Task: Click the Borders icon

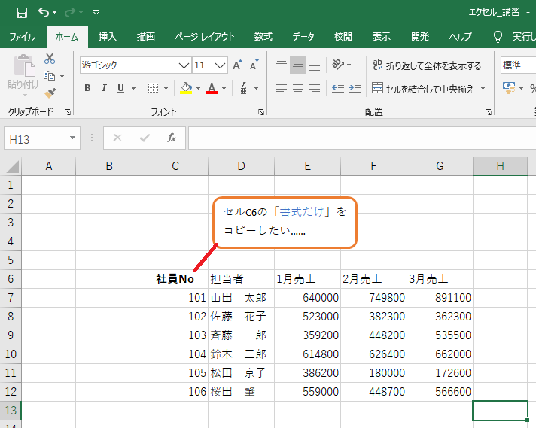Action: pos(153,88)
